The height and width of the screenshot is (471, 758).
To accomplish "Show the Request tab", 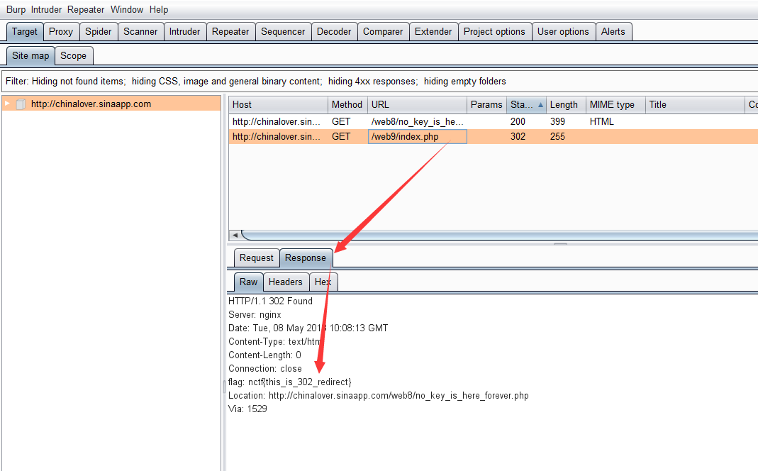I will pos(256,257).
